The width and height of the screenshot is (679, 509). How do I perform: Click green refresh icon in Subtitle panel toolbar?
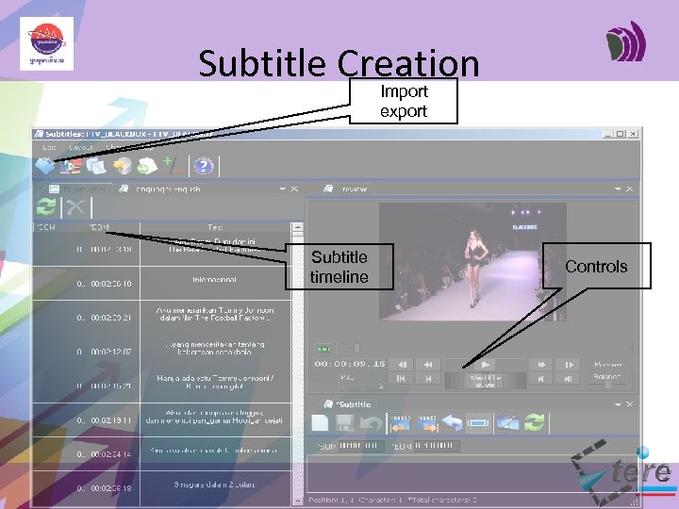(534, 422)
